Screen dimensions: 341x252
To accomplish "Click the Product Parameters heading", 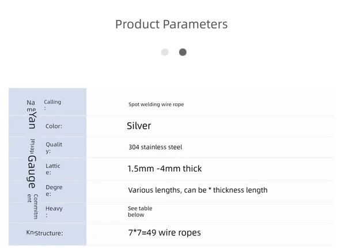I will click(x=172, y=24).
